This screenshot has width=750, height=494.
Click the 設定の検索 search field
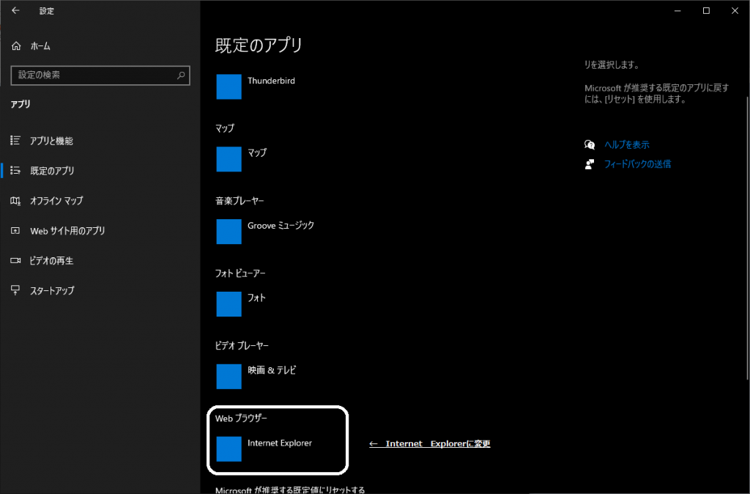click(x=100, y=75)
